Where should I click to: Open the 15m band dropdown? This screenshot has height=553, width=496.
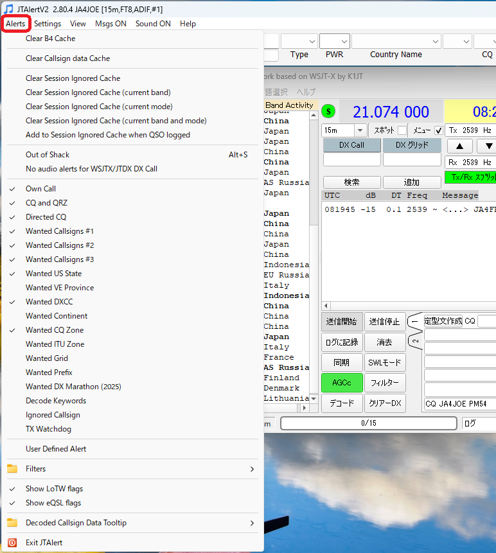[x=360, y=130]
